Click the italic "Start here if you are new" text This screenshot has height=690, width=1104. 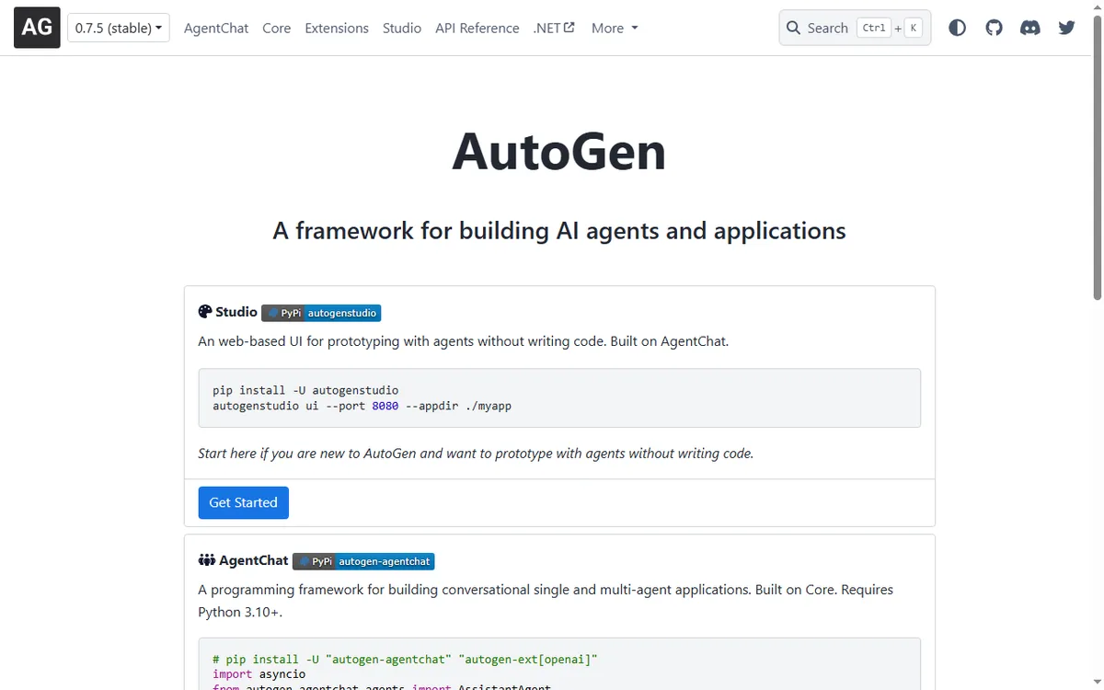point(476,454)
